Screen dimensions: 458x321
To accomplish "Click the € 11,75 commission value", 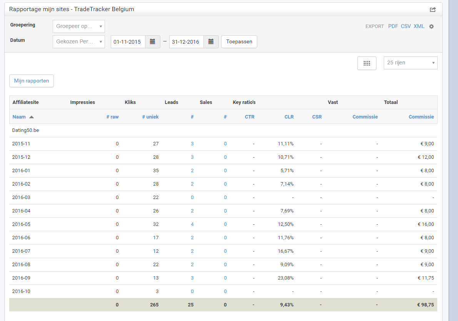I will click(426, 278).
